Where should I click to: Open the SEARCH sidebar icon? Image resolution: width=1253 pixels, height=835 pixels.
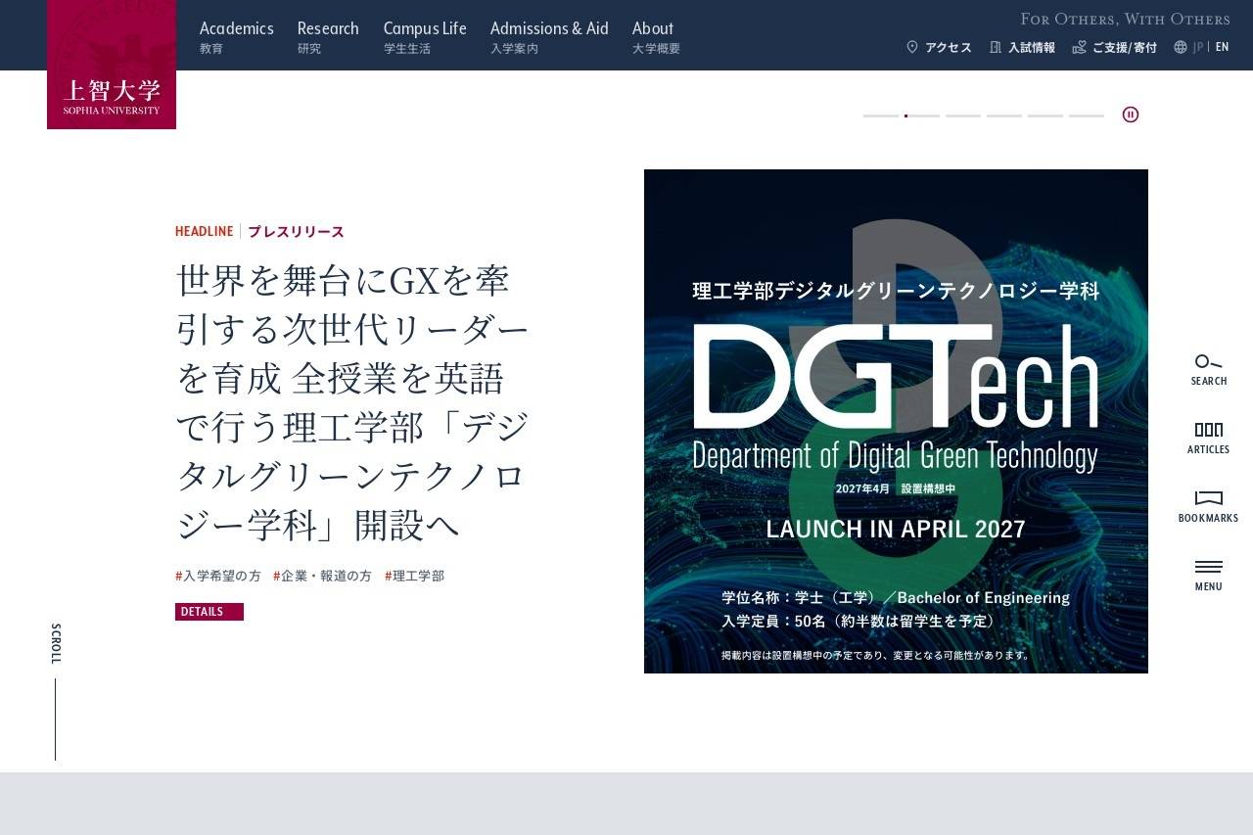click(x=1209, y=370)
